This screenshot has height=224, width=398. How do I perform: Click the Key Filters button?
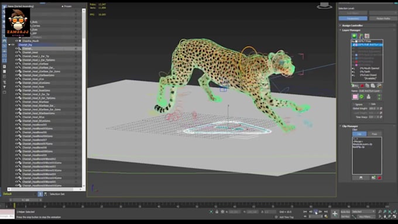pyautogui.click(x=366, y=216)
